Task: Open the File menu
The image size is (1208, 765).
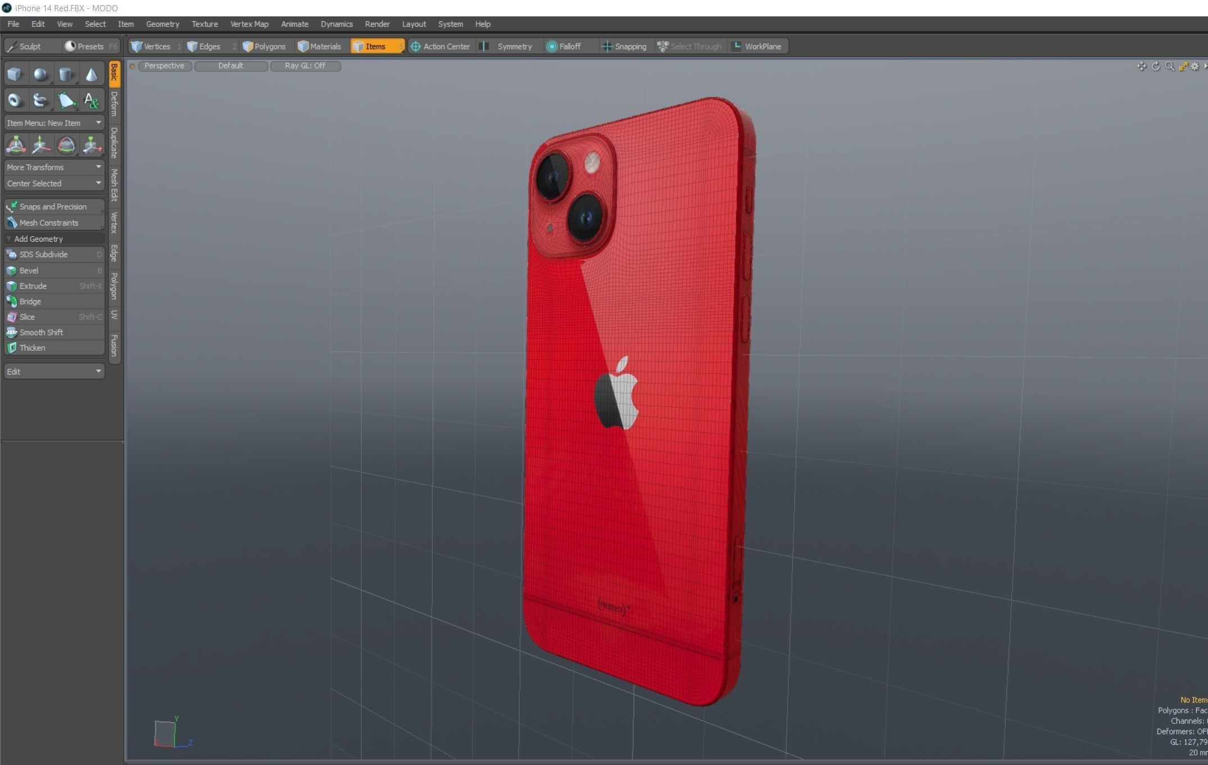Action: tap(13, 24)
